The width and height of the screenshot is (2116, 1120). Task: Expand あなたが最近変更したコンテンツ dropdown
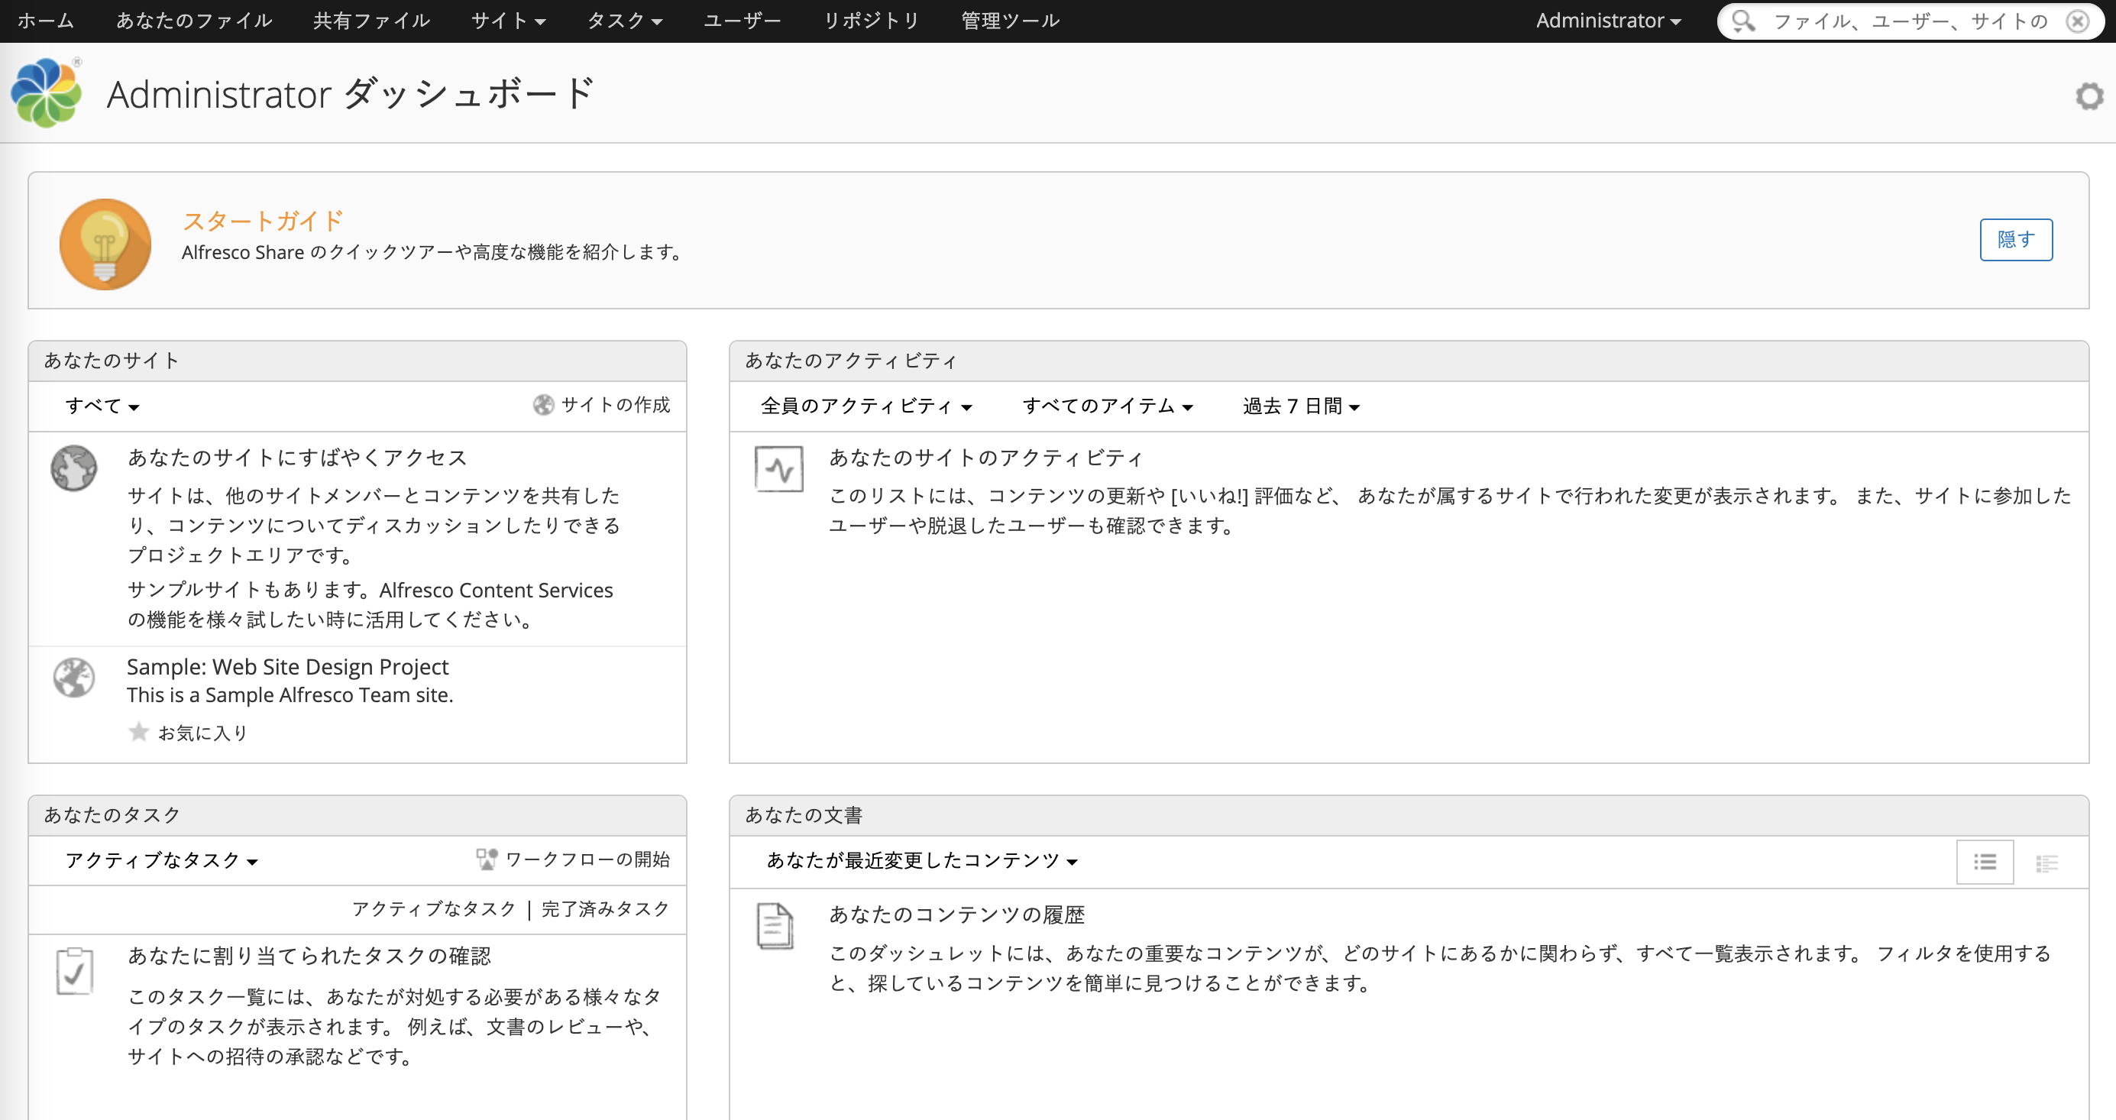[x=921, y=860]
